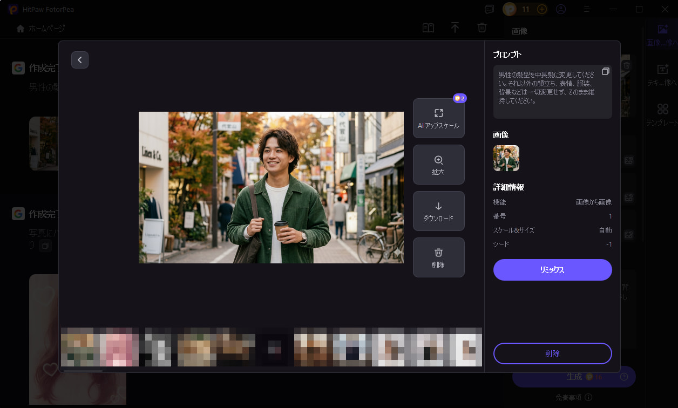This screenshot has height=408, width=678.
Task: Select the reference image thumbnail under 画像
Action: 506,158
